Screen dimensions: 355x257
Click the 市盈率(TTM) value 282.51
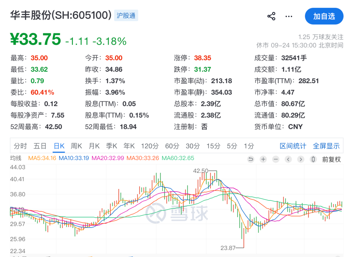tap(309, 81)
